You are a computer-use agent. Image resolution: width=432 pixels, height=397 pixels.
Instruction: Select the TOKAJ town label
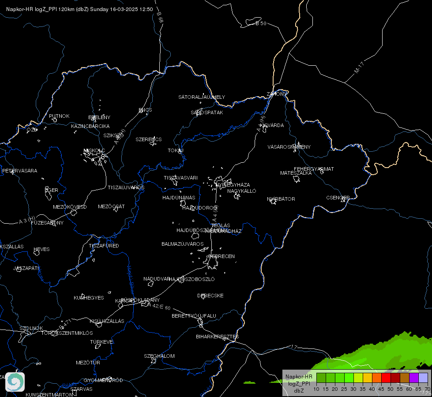click(176, 150)
